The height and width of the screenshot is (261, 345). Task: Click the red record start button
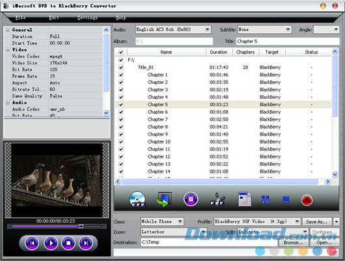click(x=307, y=200)
